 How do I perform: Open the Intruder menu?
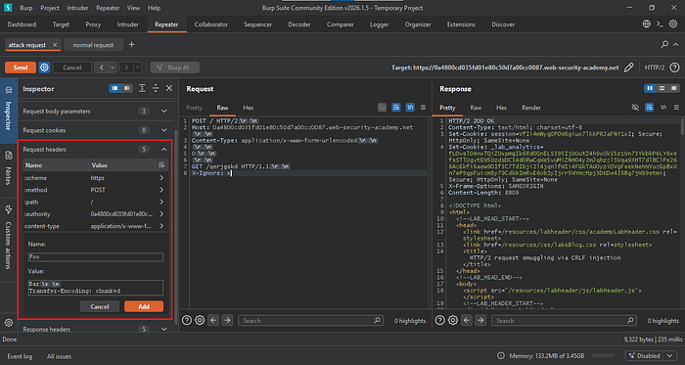(x=76, y=8)
